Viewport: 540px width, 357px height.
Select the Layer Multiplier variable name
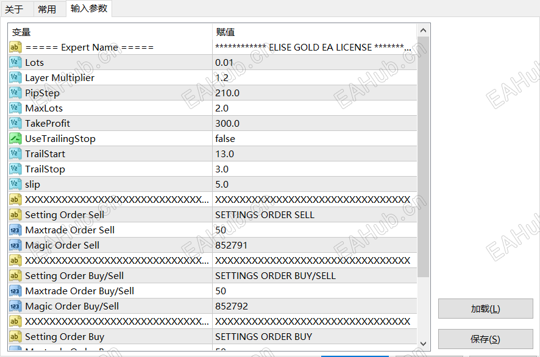60,78
